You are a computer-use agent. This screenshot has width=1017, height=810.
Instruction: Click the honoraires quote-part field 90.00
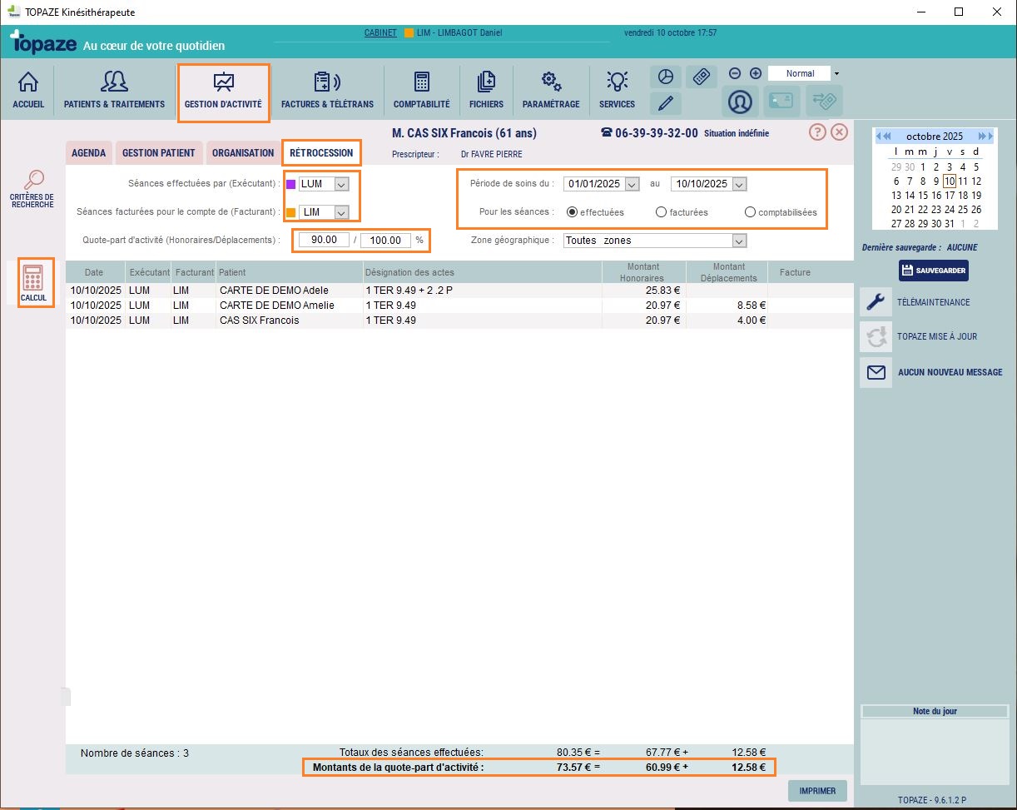point(324,241)
